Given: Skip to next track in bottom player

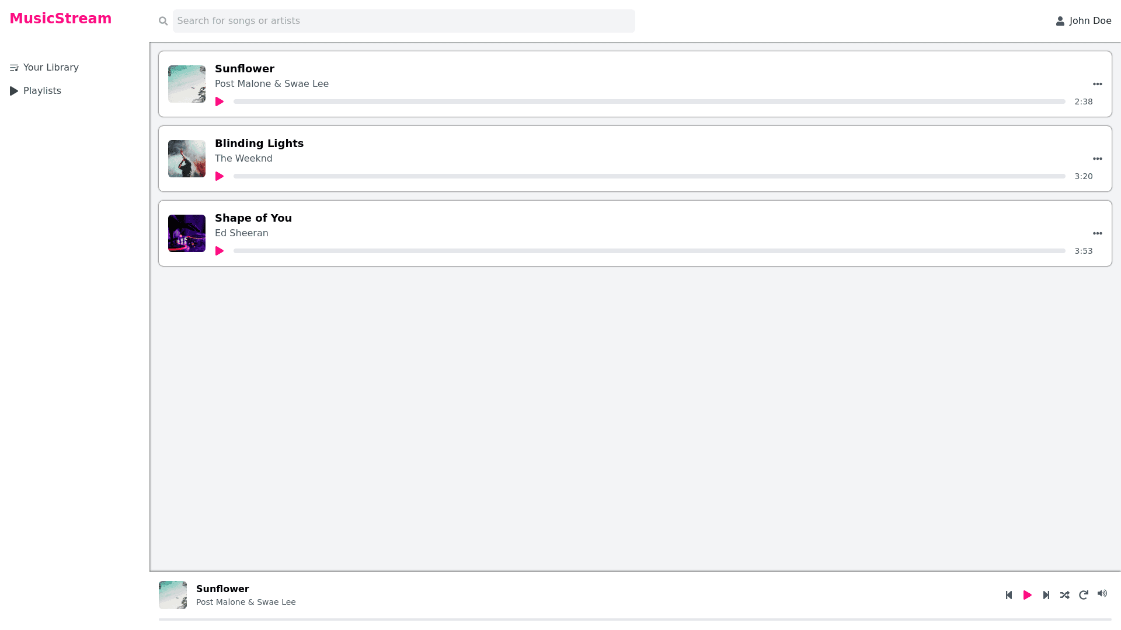Looking at the screenshot, I should coord(1046,595).
